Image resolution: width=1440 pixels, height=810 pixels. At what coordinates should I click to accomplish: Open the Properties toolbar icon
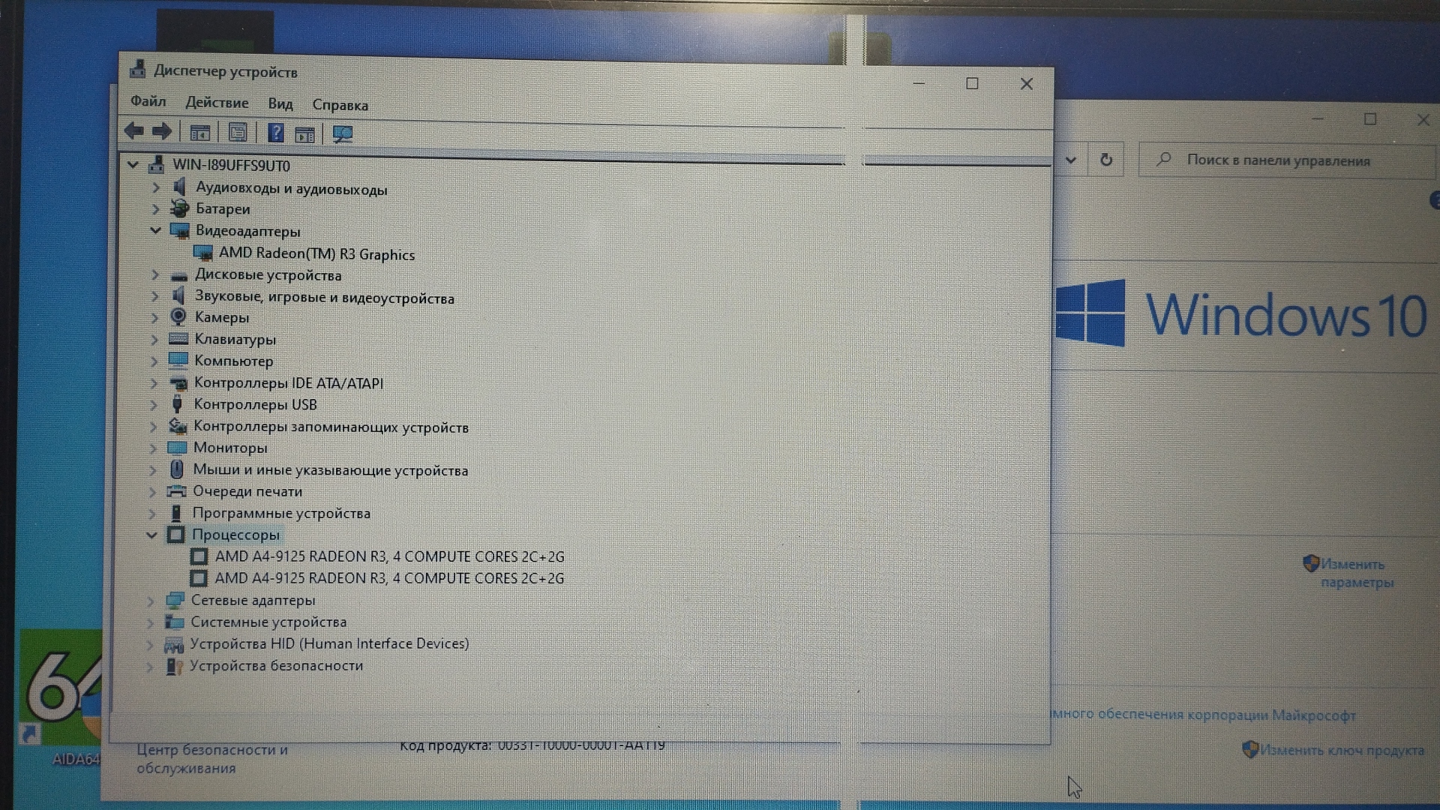[238, 133]
